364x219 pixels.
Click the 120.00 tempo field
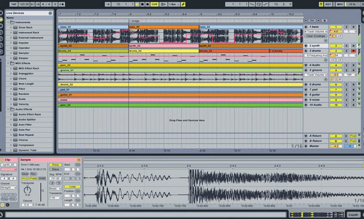(x=24, y=4)
